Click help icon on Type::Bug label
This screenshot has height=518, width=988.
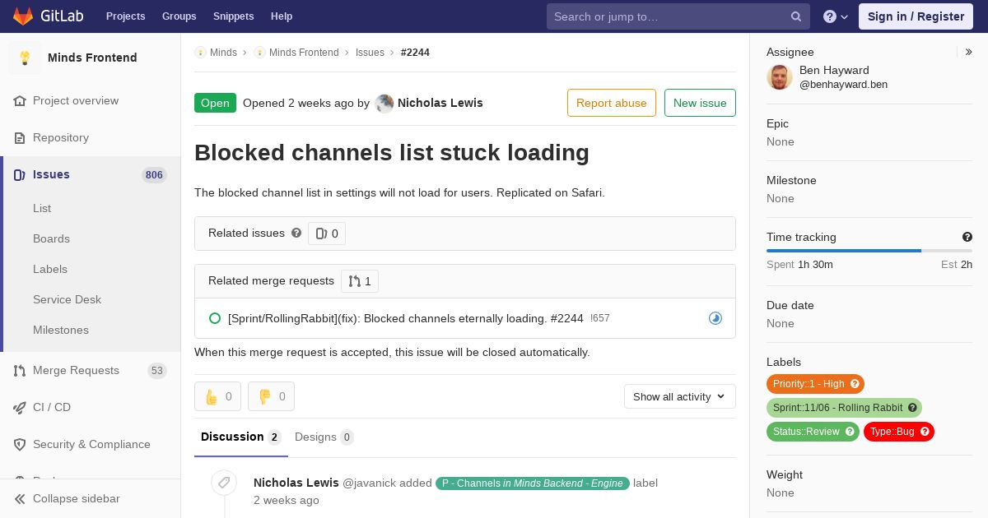[925, 432]
